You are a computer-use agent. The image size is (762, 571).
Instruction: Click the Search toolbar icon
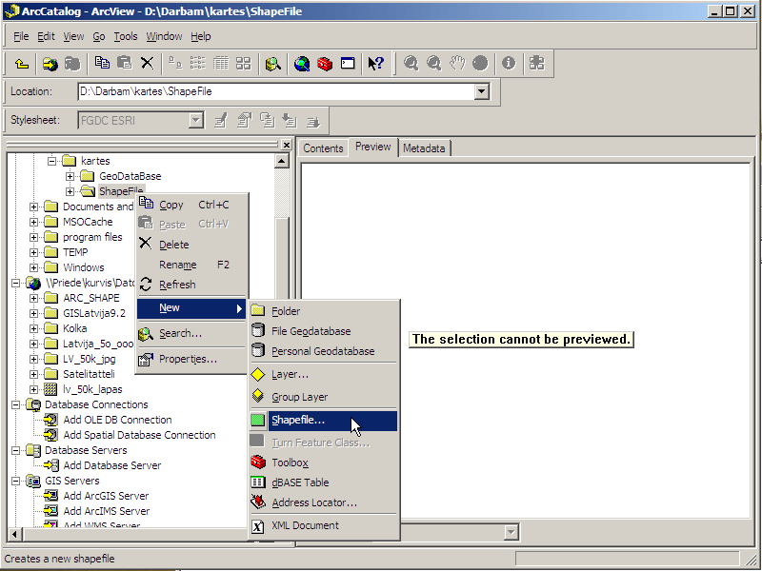point(273,64)
